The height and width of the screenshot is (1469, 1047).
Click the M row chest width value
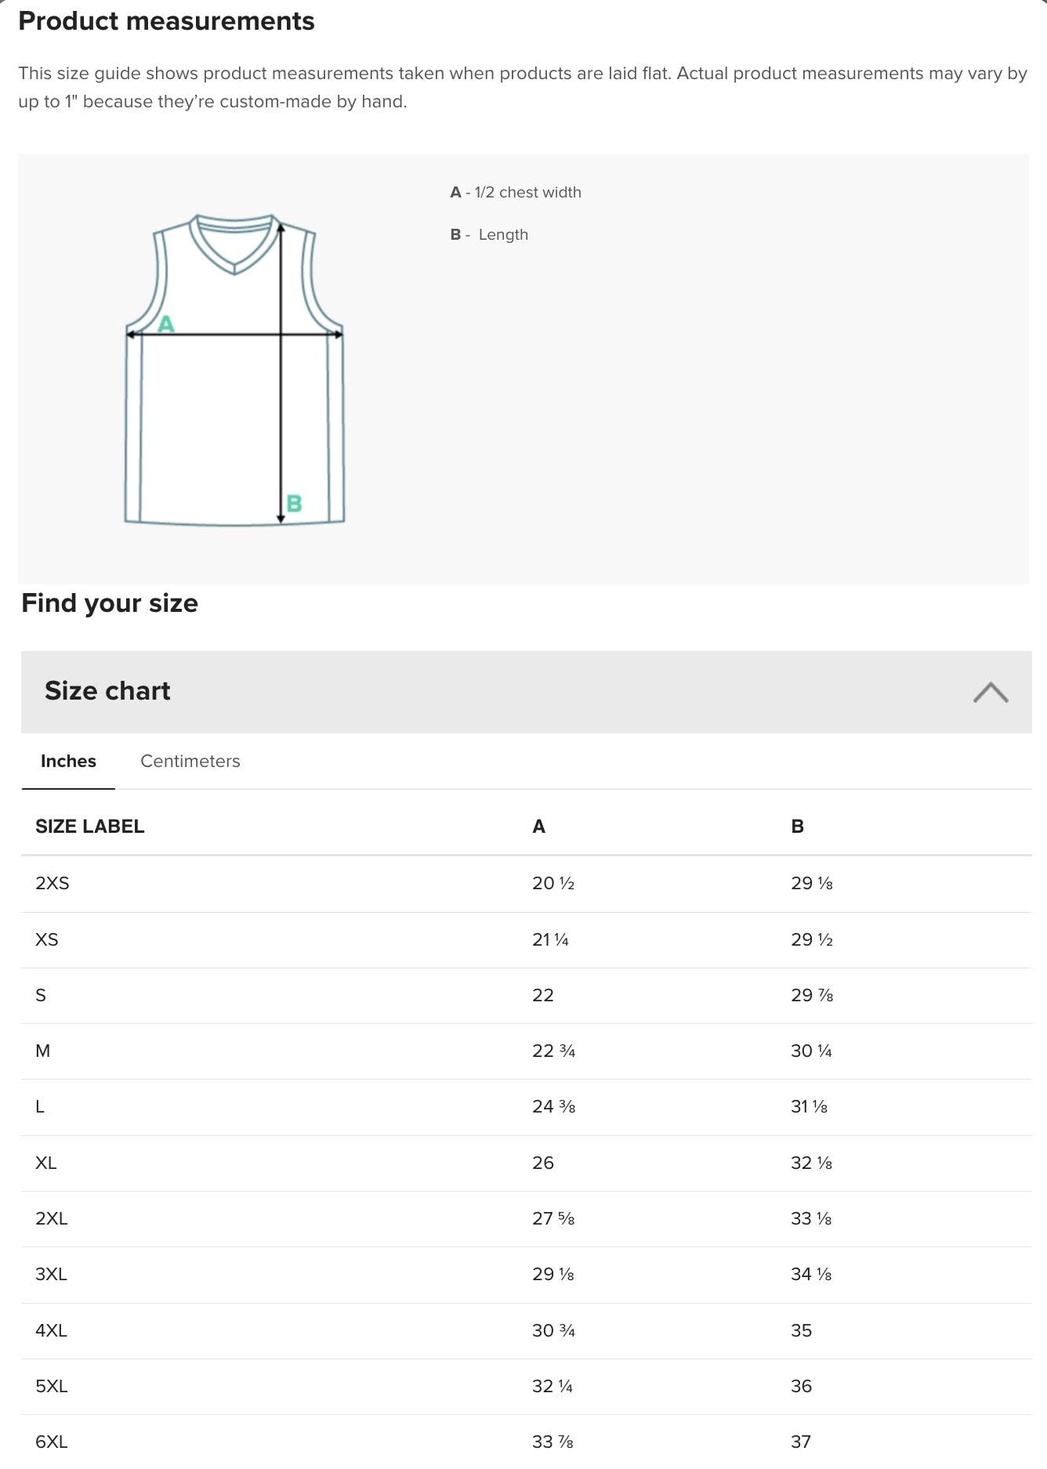tap(553, 1051)
